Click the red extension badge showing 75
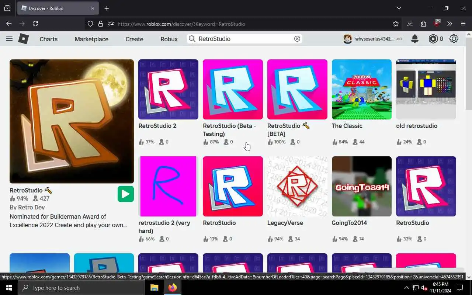 point(437,23)
